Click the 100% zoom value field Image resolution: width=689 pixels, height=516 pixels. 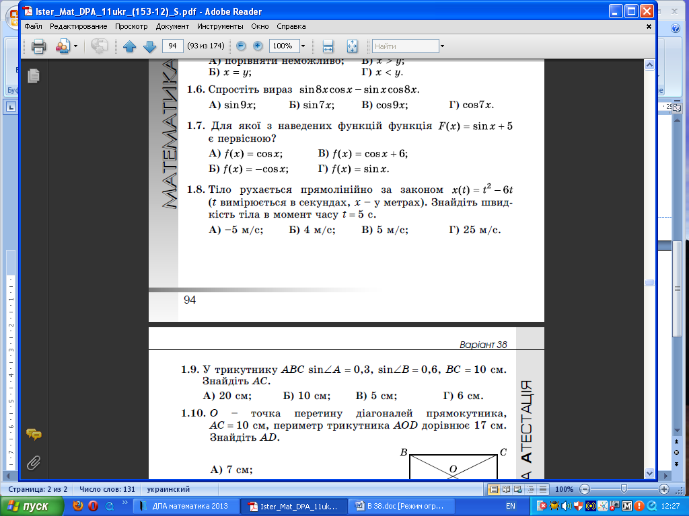point(285,46)
